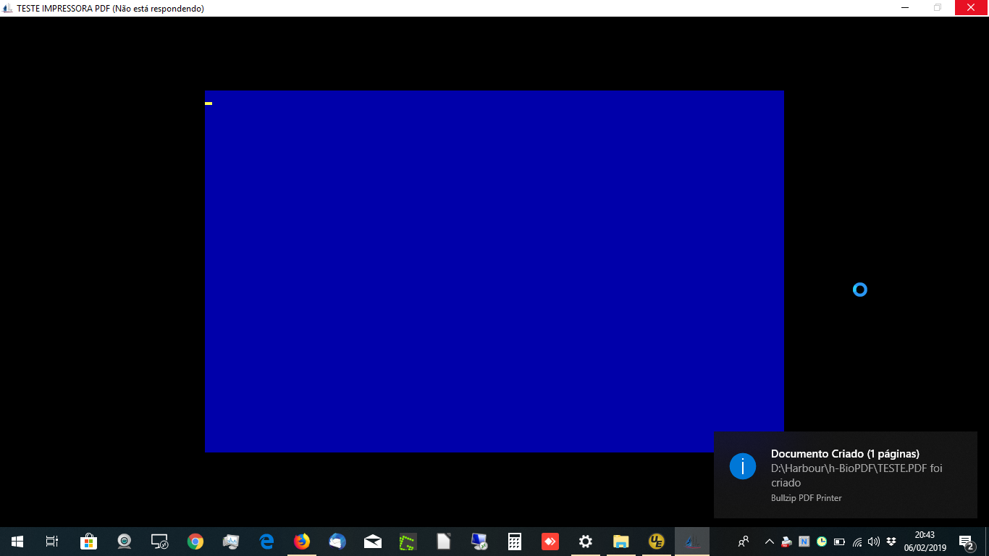Open the People icon in the taskbar

click(x=744, y=542)
